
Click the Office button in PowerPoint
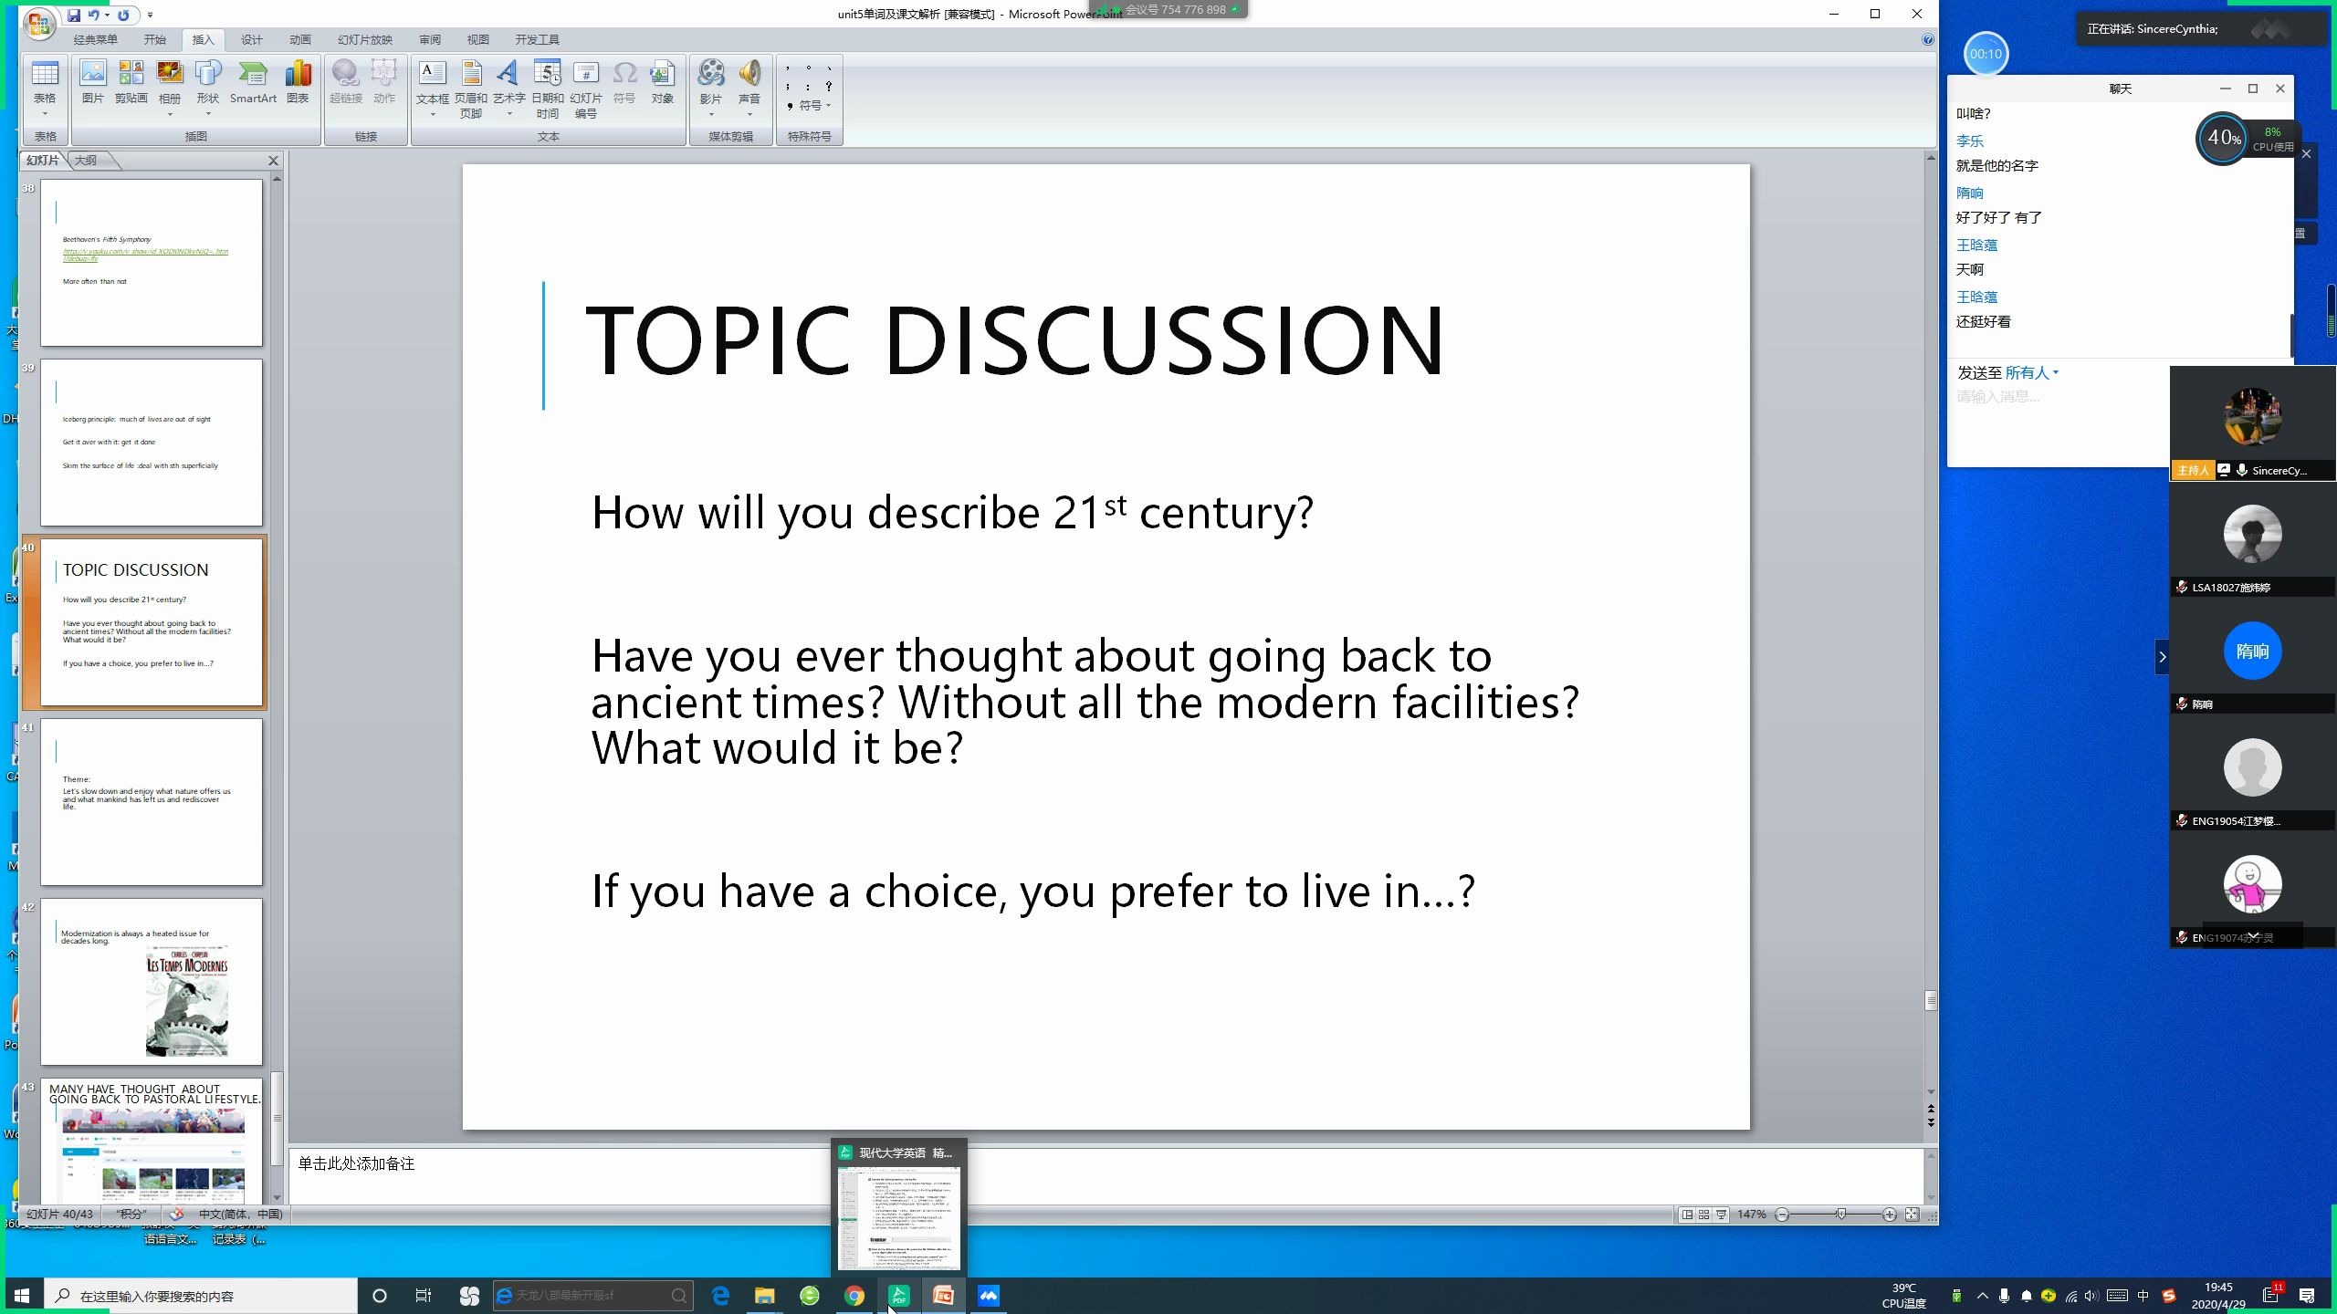[x=39, y=24]
